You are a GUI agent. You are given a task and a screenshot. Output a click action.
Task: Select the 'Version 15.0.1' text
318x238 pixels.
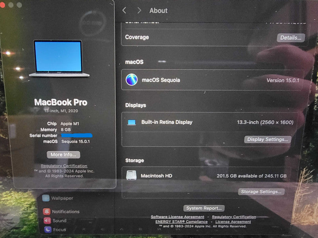coord(283,81)
